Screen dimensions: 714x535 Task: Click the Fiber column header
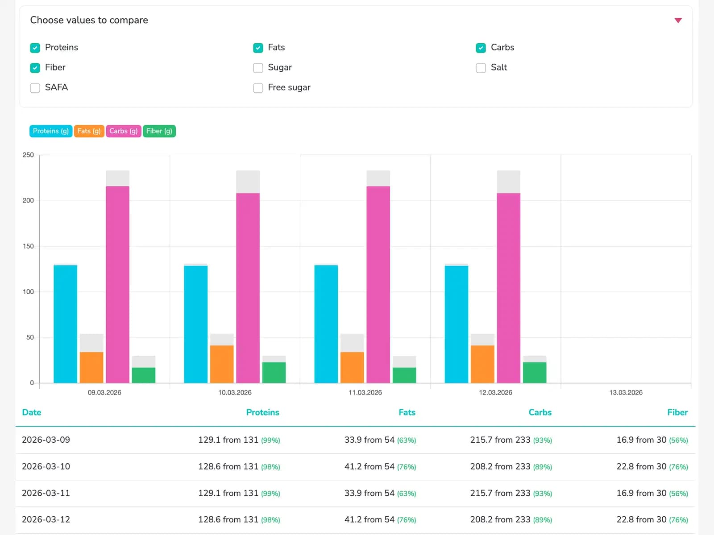tap(677, 412)
